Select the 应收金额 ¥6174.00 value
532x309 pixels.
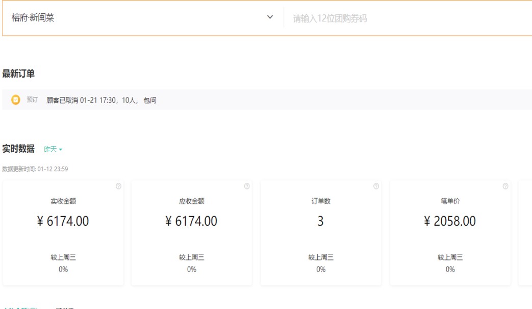tap(192, 221)
